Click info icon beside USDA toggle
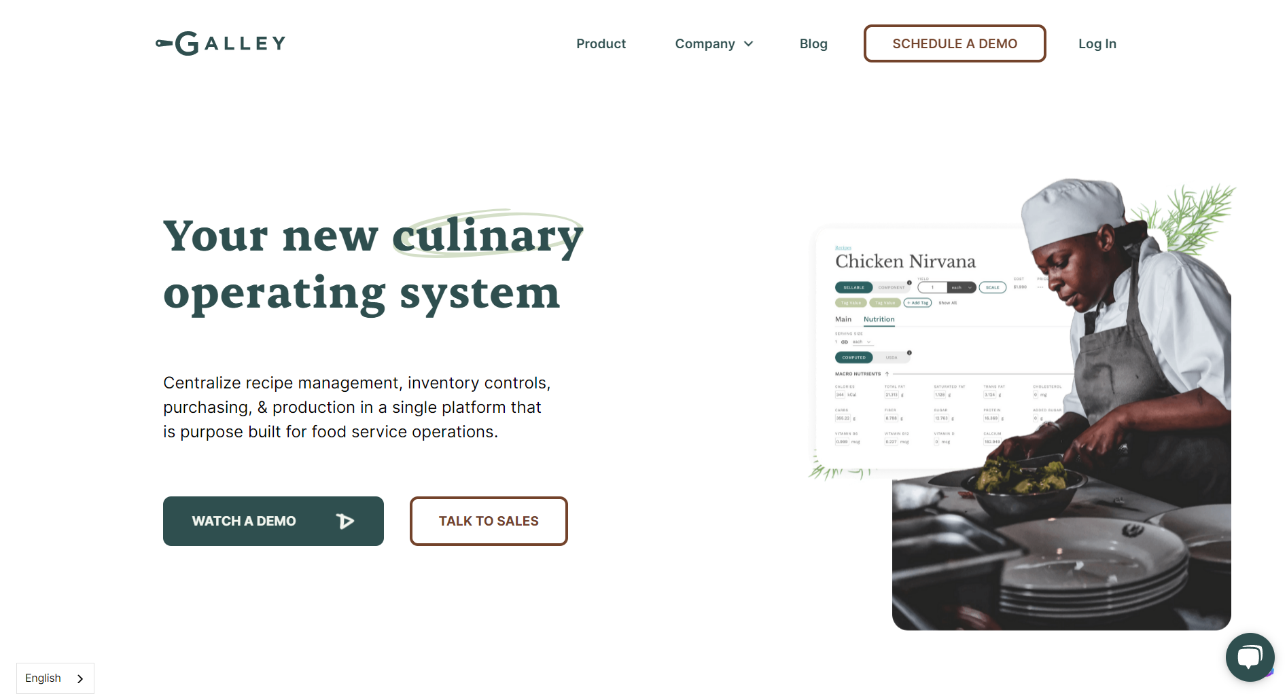Screen dimensions: 1287x694 909,352
